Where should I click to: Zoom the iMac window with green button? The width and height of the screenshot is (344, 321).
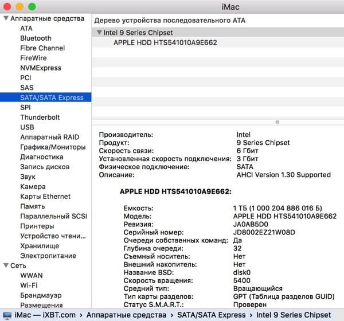pyautogui.click(x=32, y=6)
